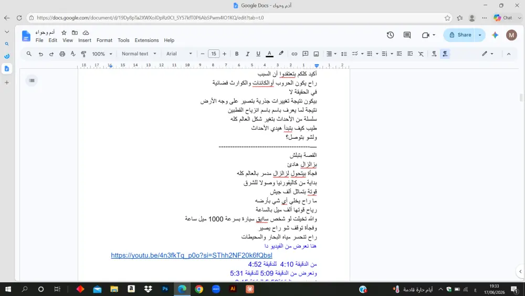Expand numbered list options dropdown
The image size is (525, 296).
coord(392,54)
